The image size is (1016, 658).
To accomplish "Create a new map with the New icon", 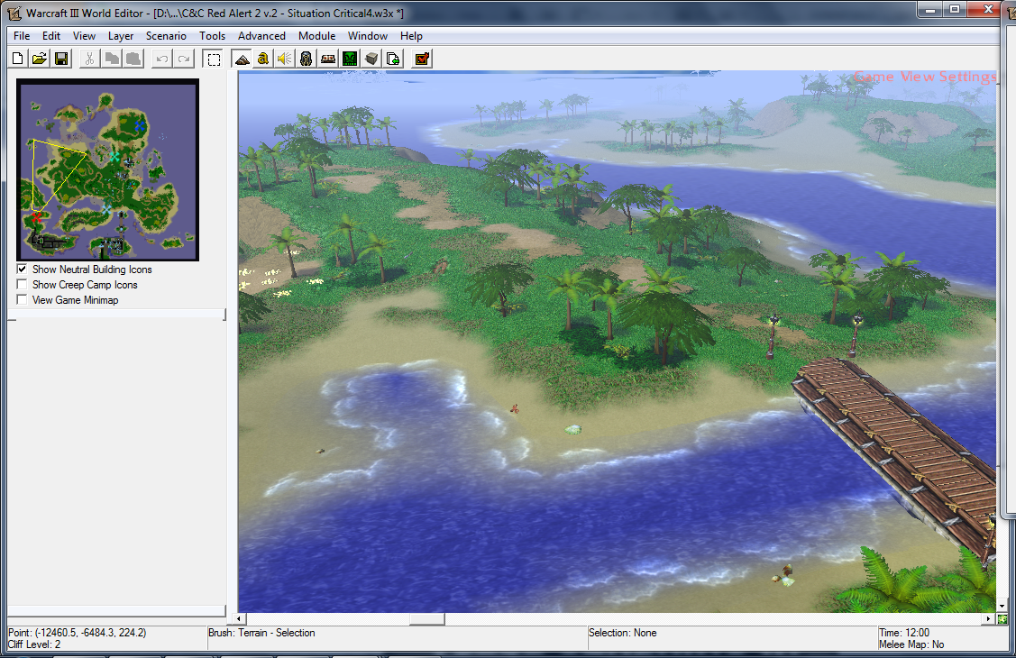I will coord(17,59).
